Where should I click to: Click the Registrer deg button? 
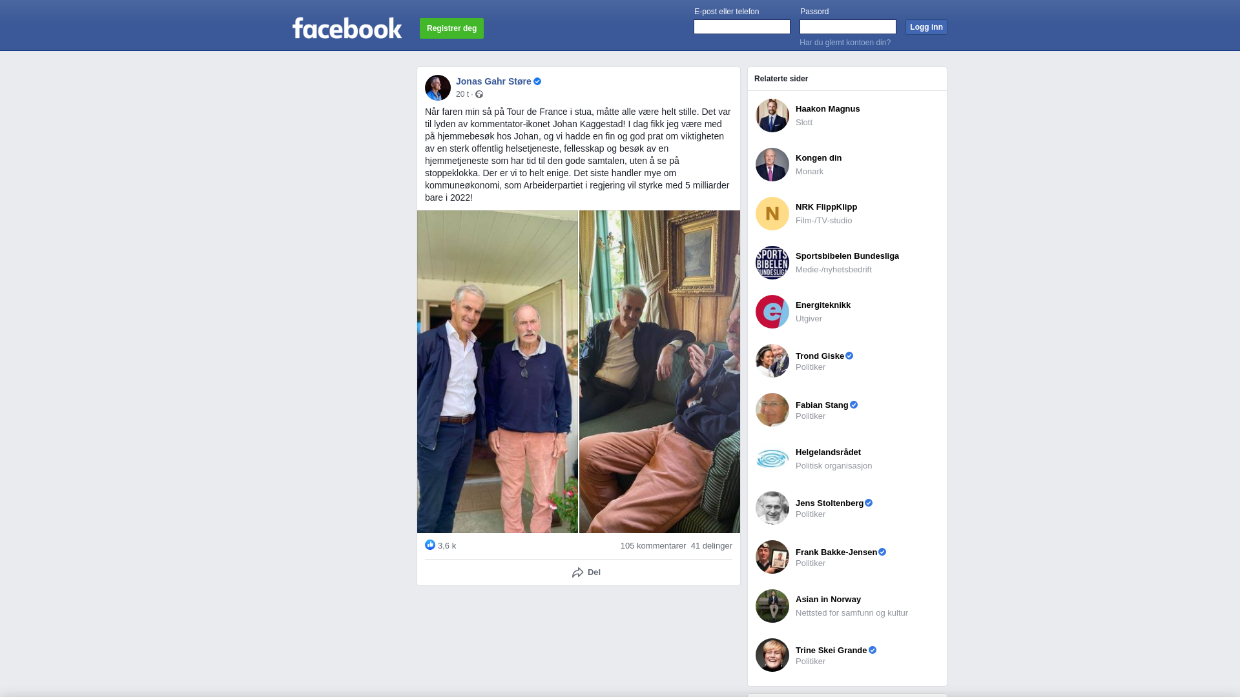point(451,28)
